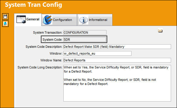Click the System Transaction field showing CONFIGURATION
The image size is (177, 108).
(x=85, y=32)
